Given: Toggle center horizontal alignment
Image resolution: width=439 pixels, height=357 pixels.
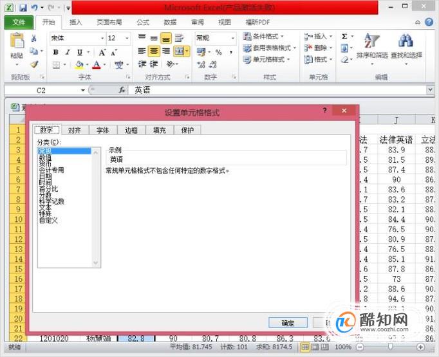Looking at the screenshot, I should (154, 51).
